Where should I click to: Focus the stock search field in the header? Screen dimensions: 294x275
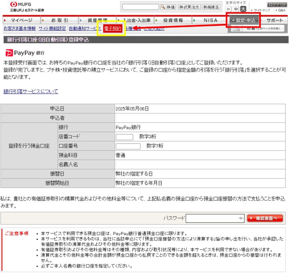[x=140, y=7]
